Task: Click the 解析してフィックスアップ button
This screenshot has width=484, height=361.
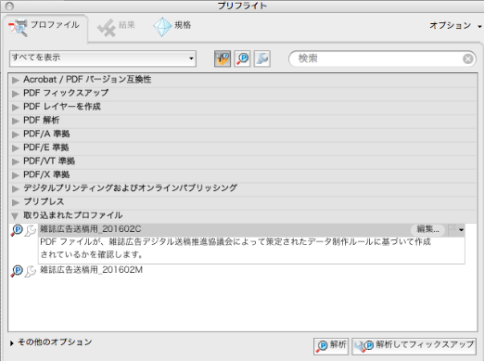Action: pyautogui.click(x=414, y=346)
